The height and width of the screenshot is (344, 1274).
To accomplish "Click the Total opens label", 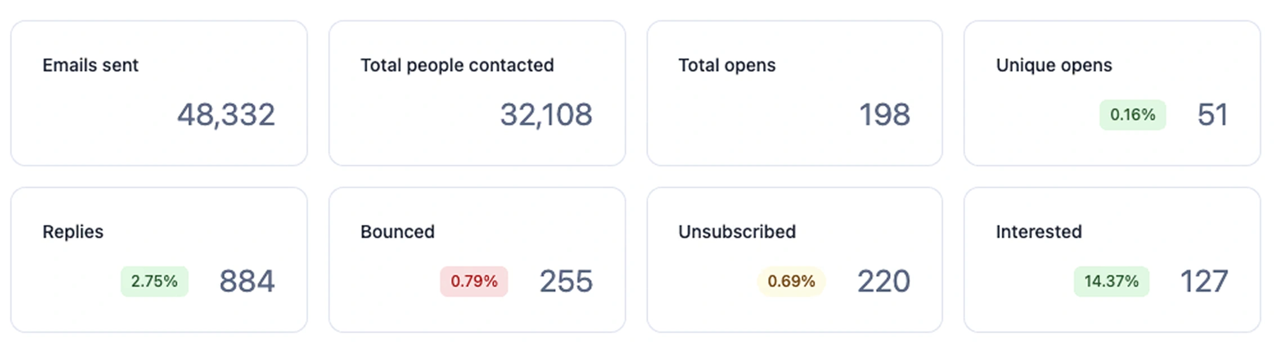I will [x=726, y=65].
